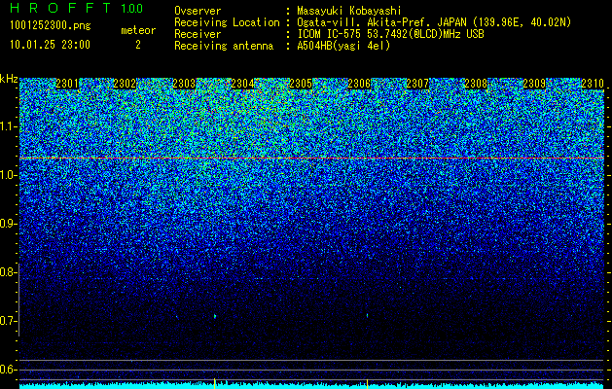This screenshot has width=612, height=389.
Task: Click the 1.1 kHz axis label
Action: [x=9, y=126]
